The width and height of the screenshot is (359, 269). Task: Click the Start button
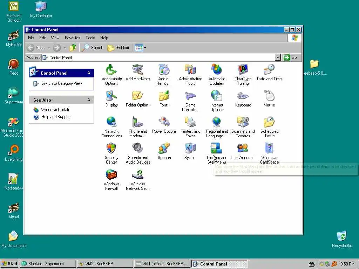[9, 264]
